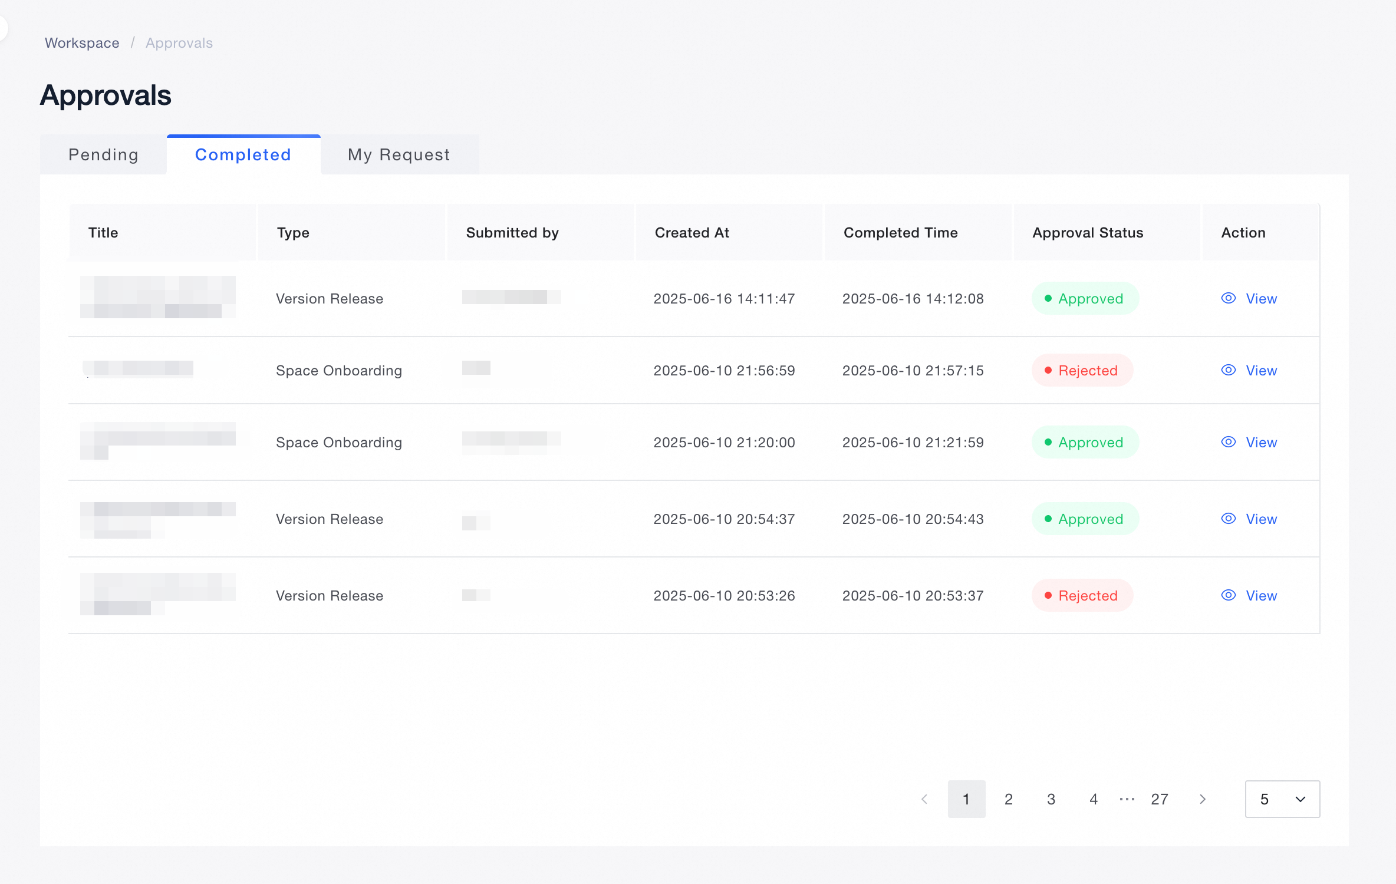1396x884 pixels.
Task: Click the completed time 2025-06-10 20:54:43
Action: [x=913, y=519]
